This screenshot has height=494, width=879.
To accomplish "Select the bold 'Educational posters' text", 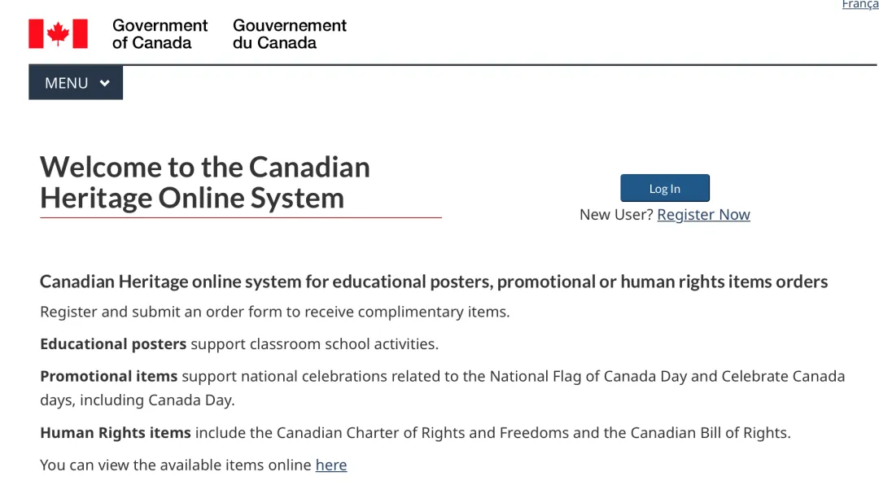I will point(113,344).
